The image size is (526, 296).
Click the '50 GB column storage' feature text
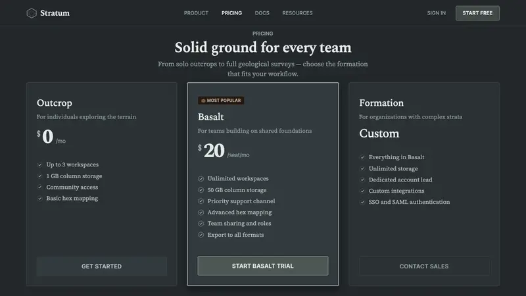tap(237, 190)
